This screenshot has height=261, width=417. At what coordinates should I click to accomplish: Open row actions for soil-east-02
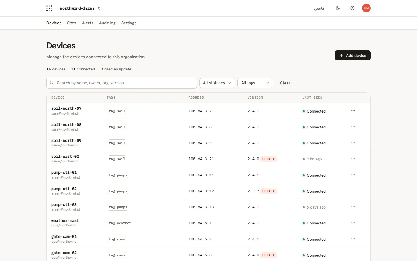[x=353, y=159]
